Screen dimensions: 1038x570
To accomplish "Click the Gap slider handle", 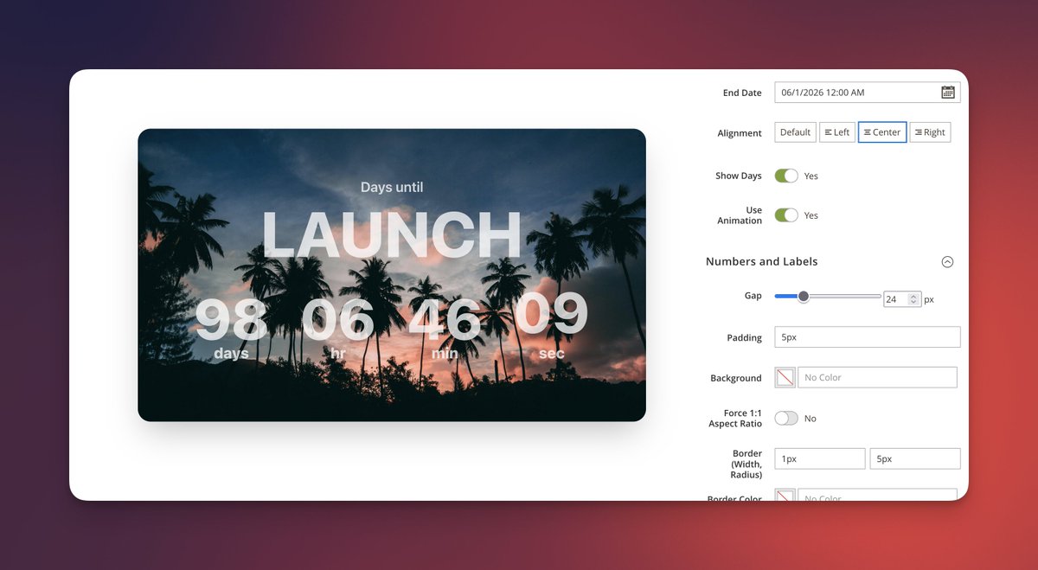I will tap(804, 297).
